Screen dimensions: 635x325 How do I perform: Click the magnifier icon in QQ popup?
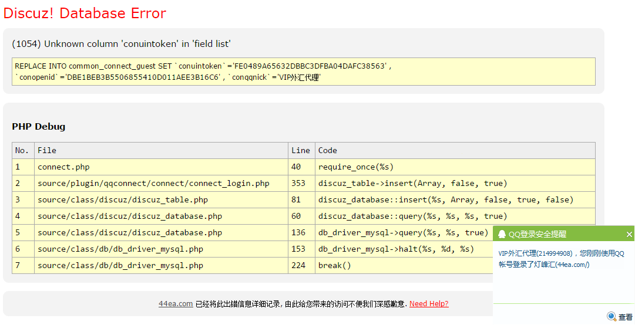[612, 316]
